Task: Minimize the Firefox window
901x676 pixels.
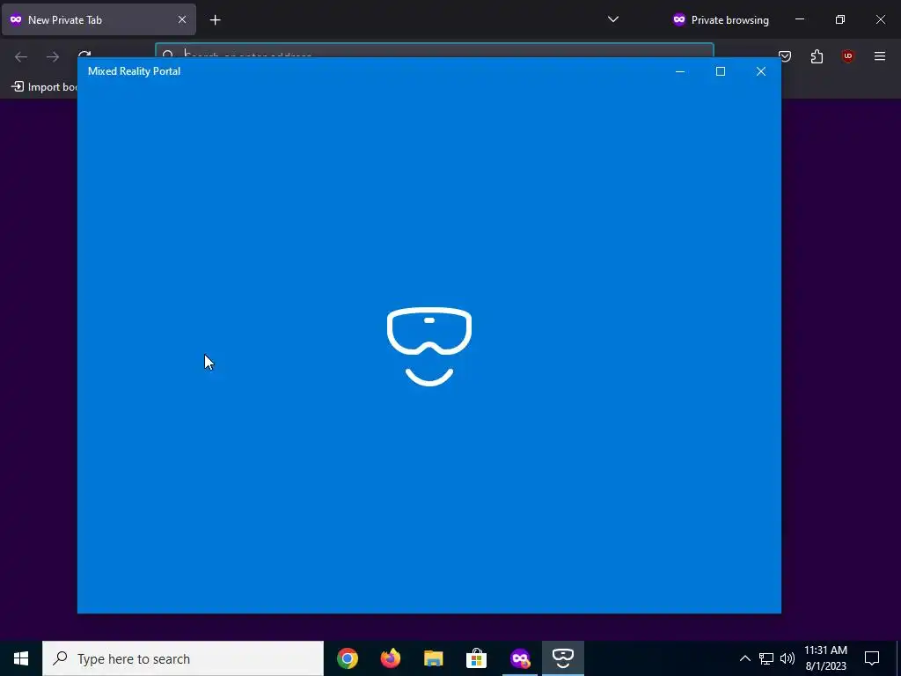Action: pos(799,19)
